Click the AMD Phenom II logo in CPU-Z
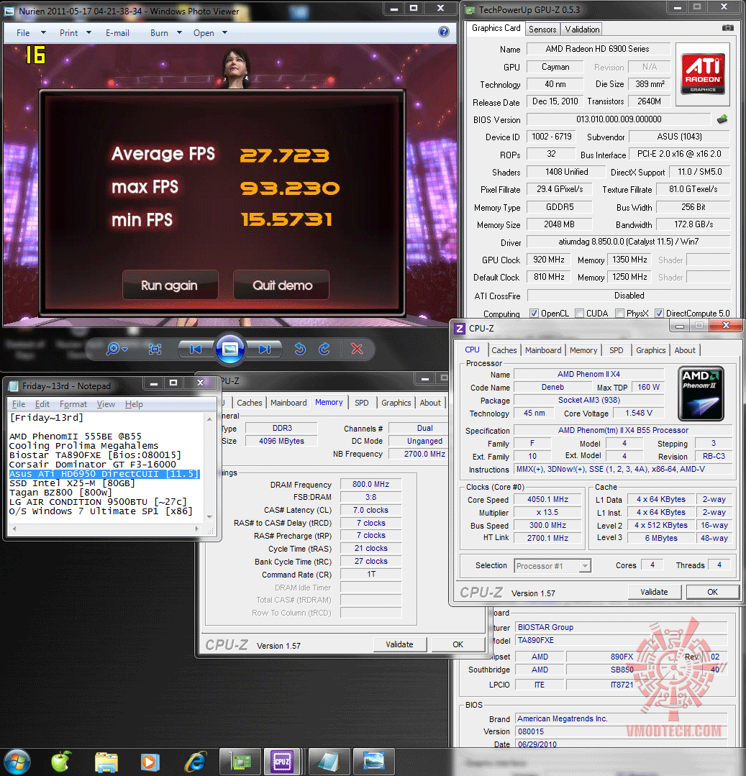 pyautogui.click(x=701, y=394)
